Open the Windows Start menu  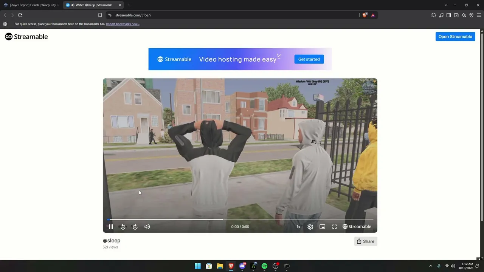pos(198,266)
